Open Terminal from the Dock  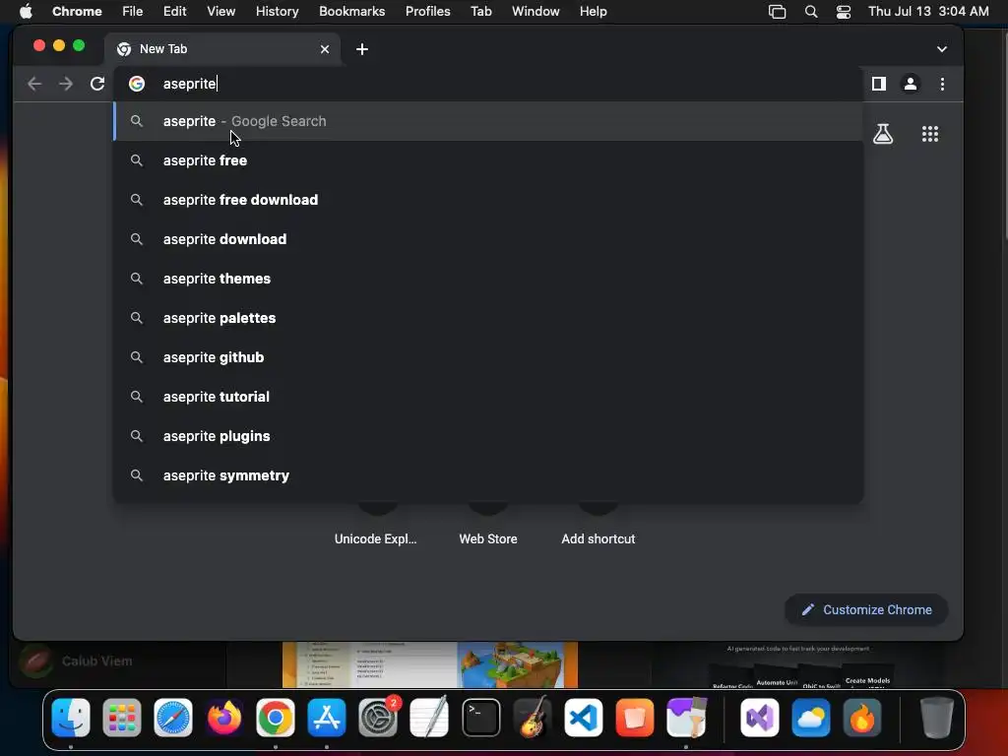480,718
